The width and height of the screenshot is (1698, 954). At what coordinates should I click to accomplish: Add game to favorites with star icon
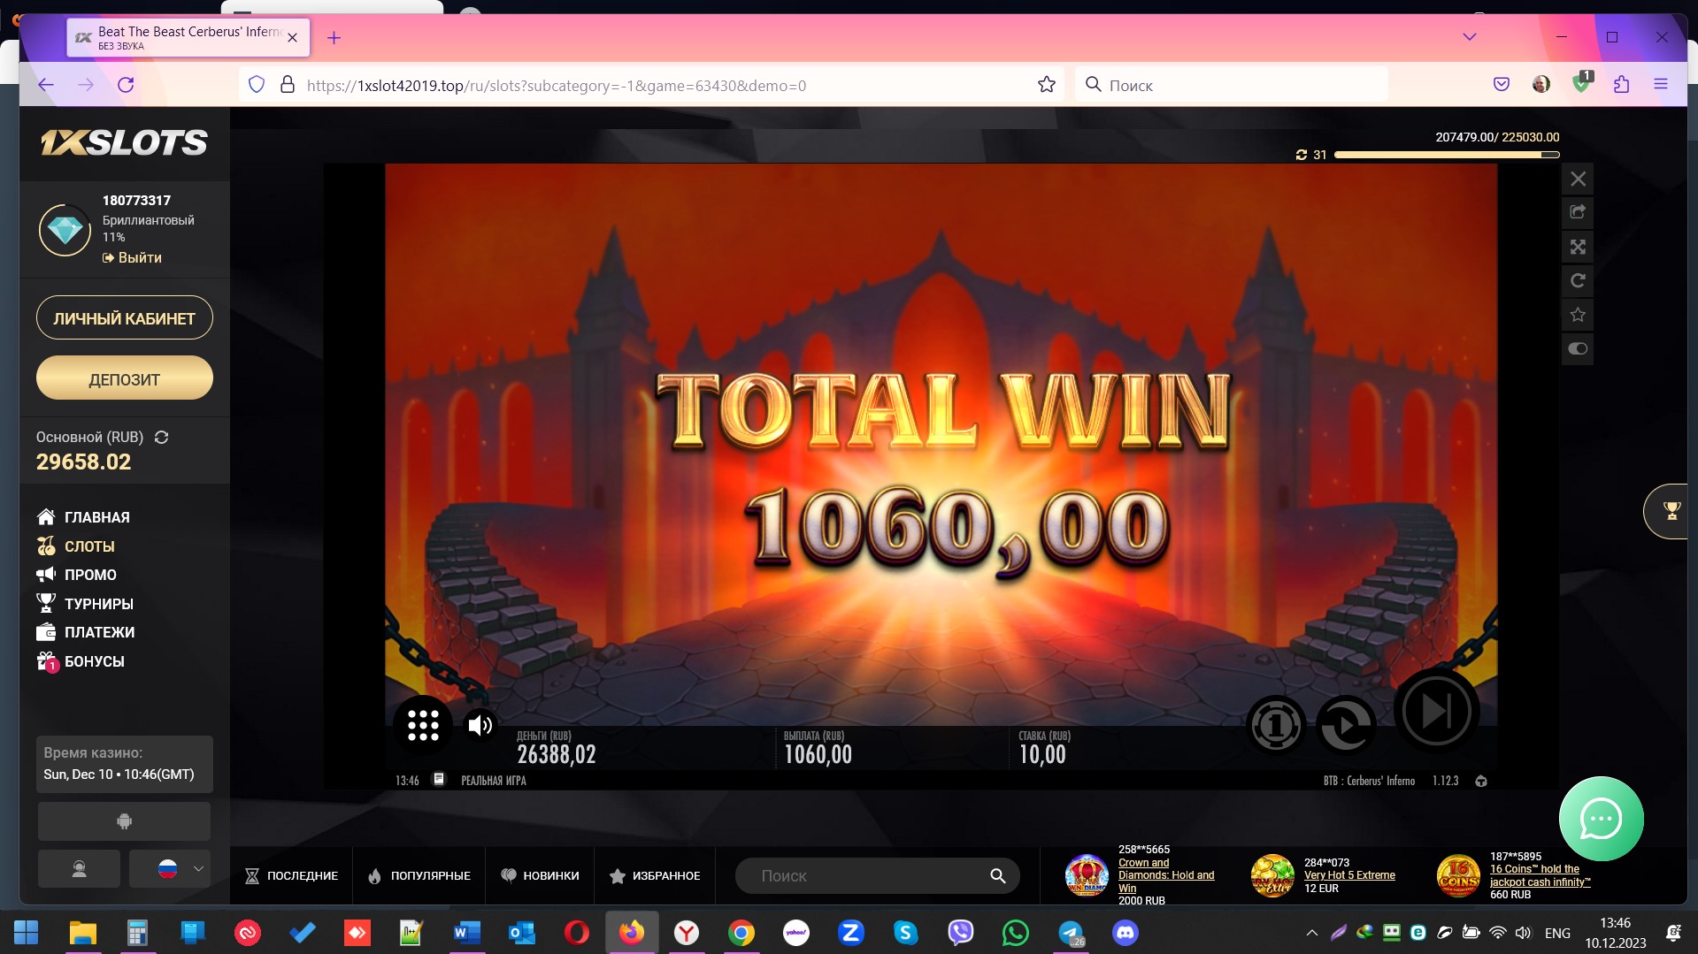tap(1578, 315)
